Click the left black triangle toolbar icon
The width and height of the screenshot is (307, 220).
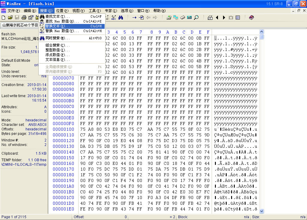[217, 18]
